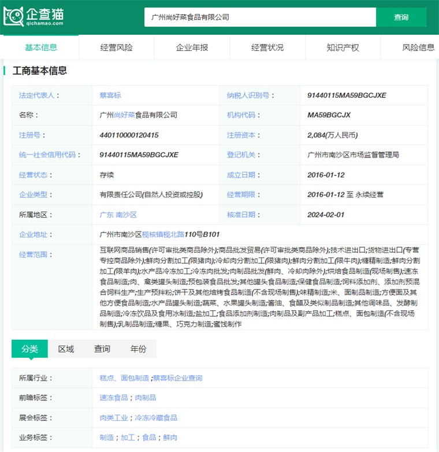Click the green 查询 search button

click(401, 17)
